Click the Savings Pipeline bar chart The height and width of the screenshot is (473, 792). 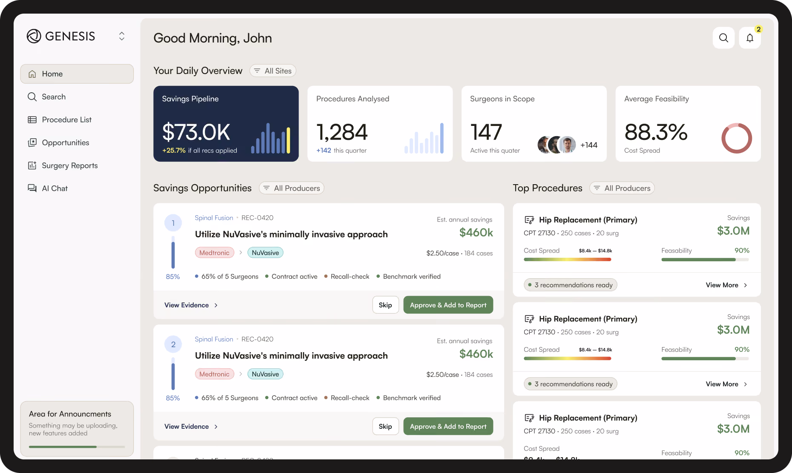point(271,138)
